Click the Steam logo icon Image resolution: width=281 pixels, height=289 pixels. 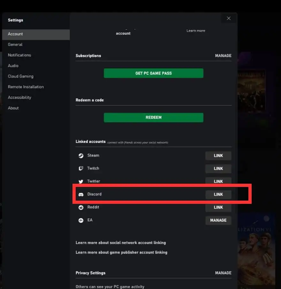(x=81, y=156)
